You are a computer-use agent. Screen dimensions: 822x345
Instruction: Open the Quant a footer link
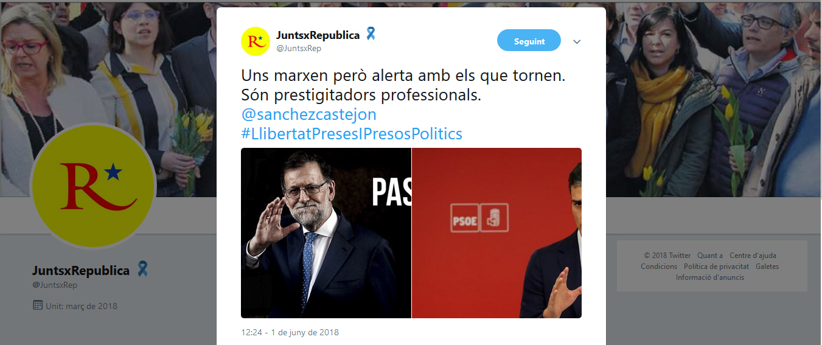710,256
